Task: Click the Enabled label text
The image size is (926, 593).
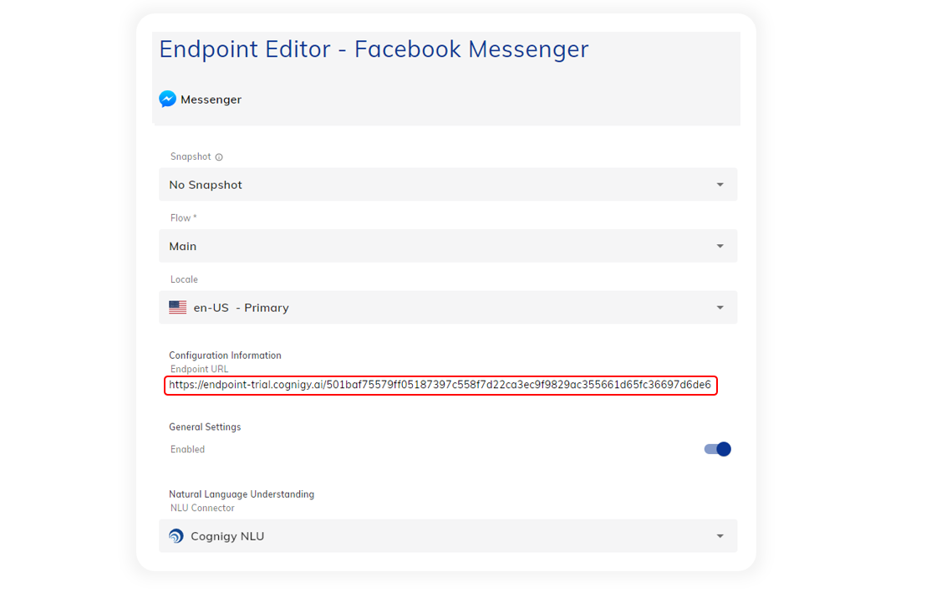Action: point(188,449)
